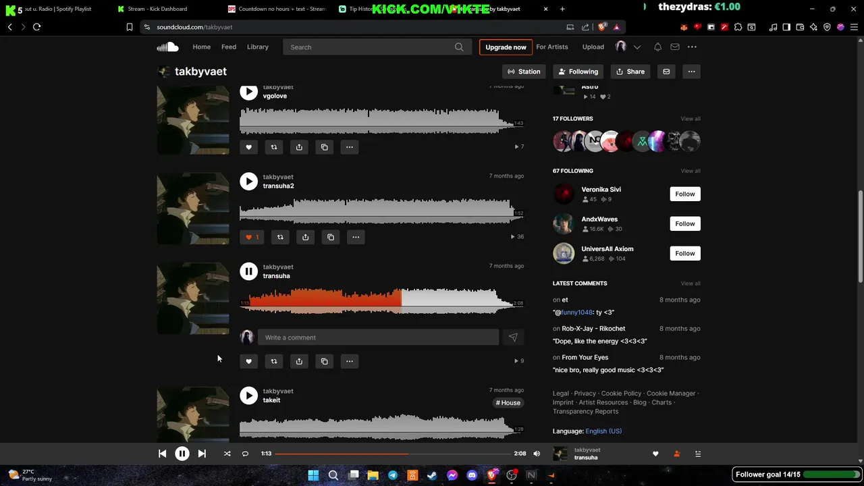Toggle shuffle in player bar

click(227, 454)
